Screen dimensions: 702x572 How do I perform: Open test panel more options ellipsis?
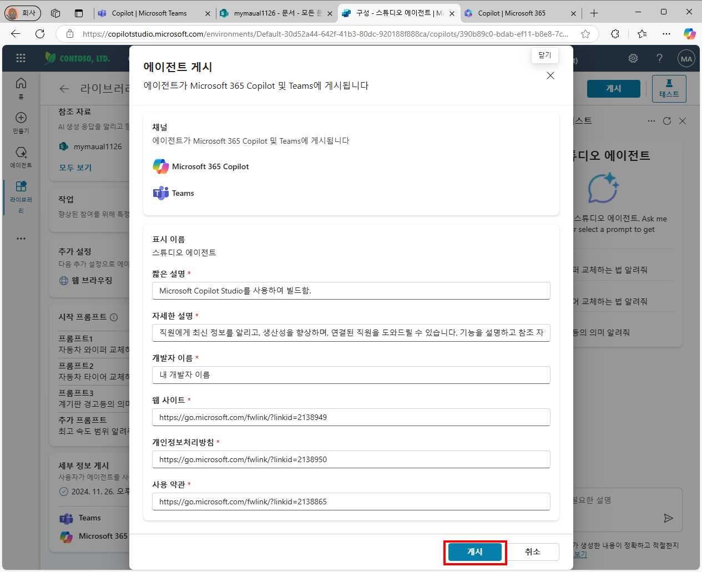pos(652,121)
